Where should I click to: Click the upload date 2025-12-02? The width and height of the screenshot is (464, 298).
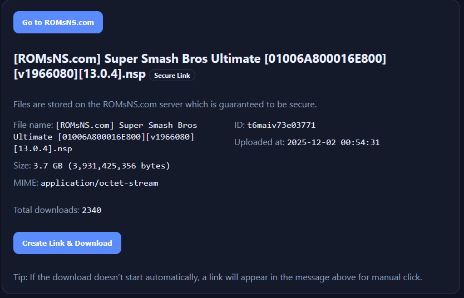click(310, 142)
